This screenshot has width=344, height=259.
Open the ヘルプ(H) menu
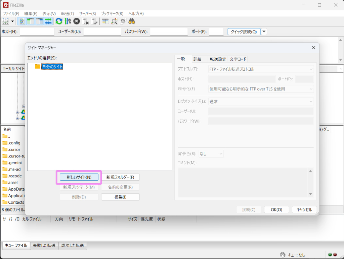136,13
